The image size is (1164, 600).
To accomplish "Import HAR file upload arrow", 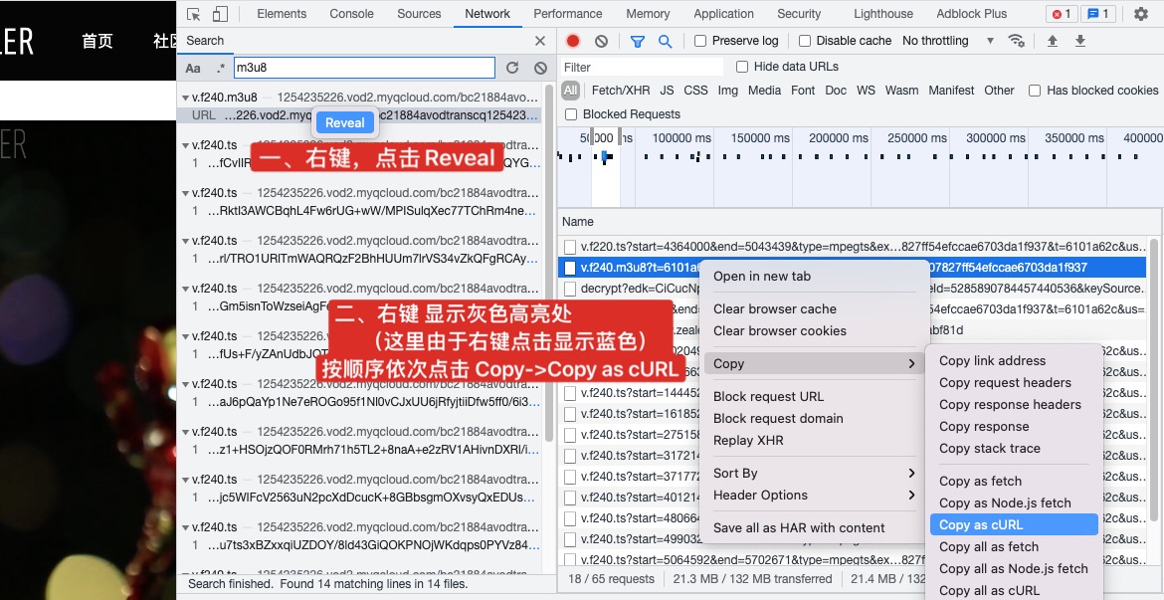I will [x=1052, y=41].
